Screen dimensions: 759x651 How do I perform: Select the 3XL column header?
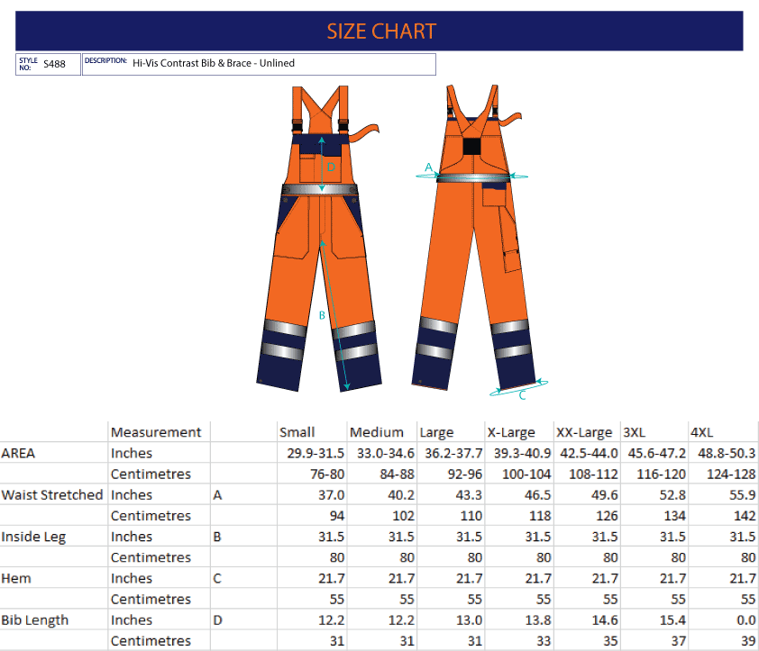[x=634, y=432]
